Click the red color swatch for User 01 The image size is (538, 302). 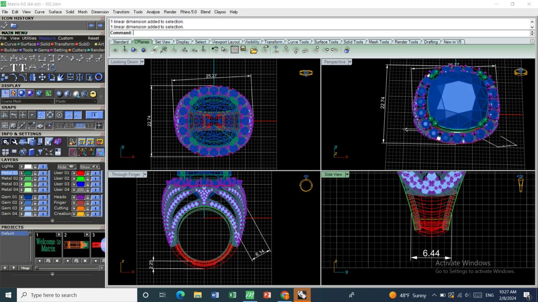(81, 173)
